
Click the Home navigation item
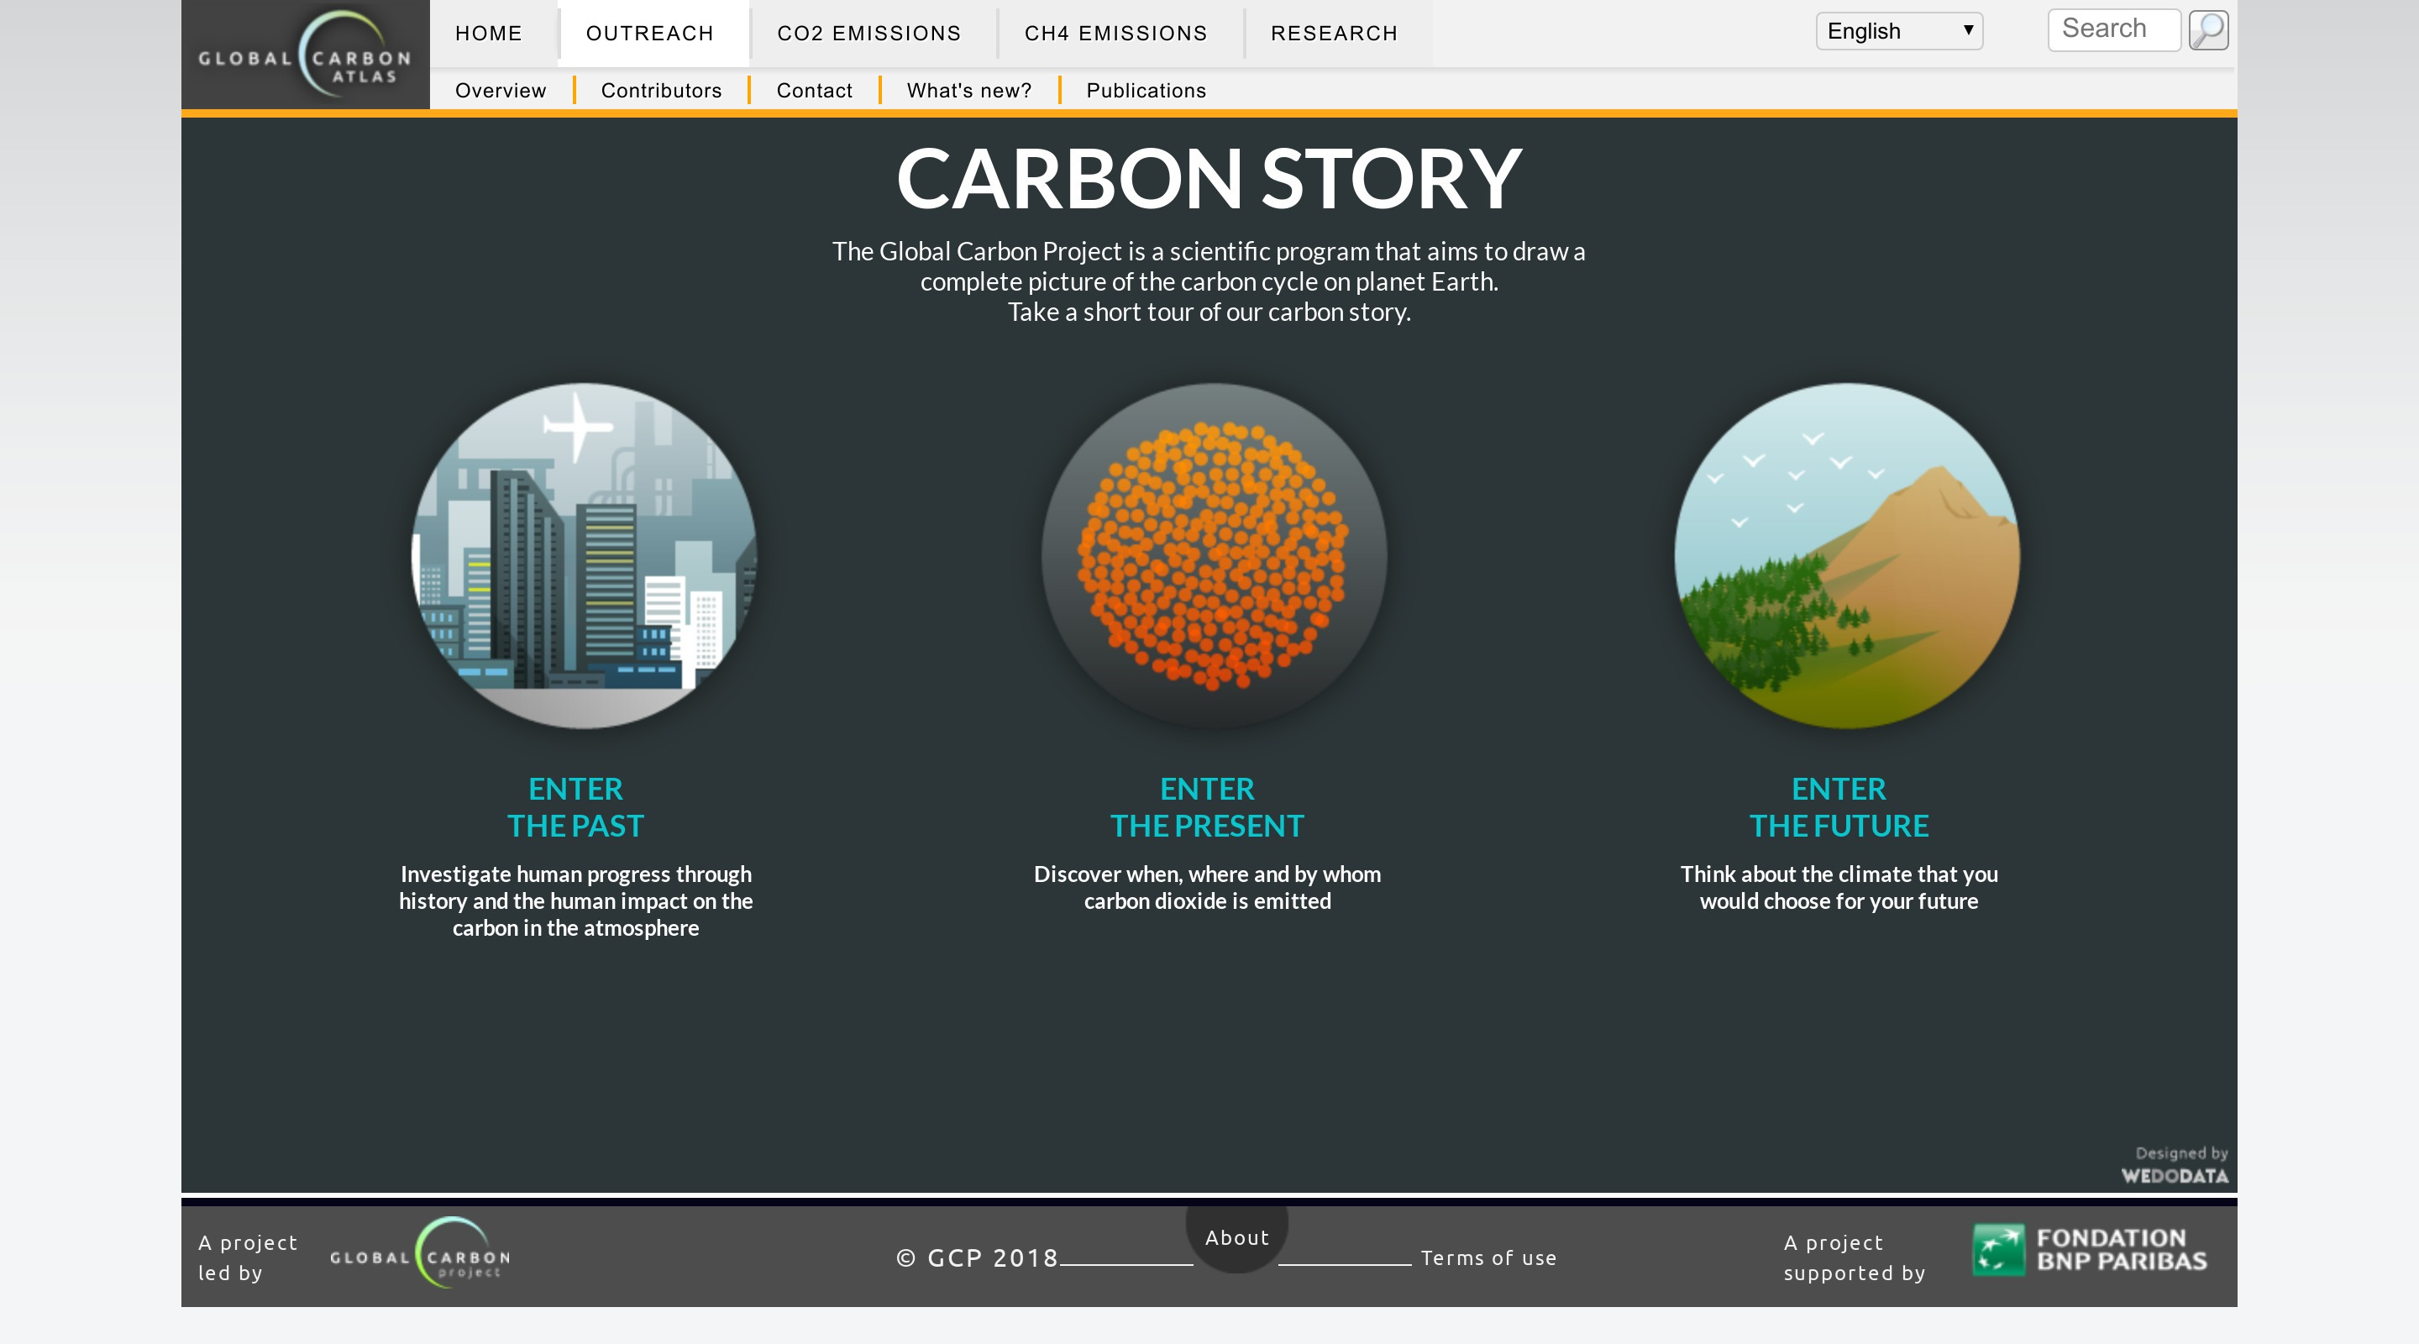(x=488, y=34)
